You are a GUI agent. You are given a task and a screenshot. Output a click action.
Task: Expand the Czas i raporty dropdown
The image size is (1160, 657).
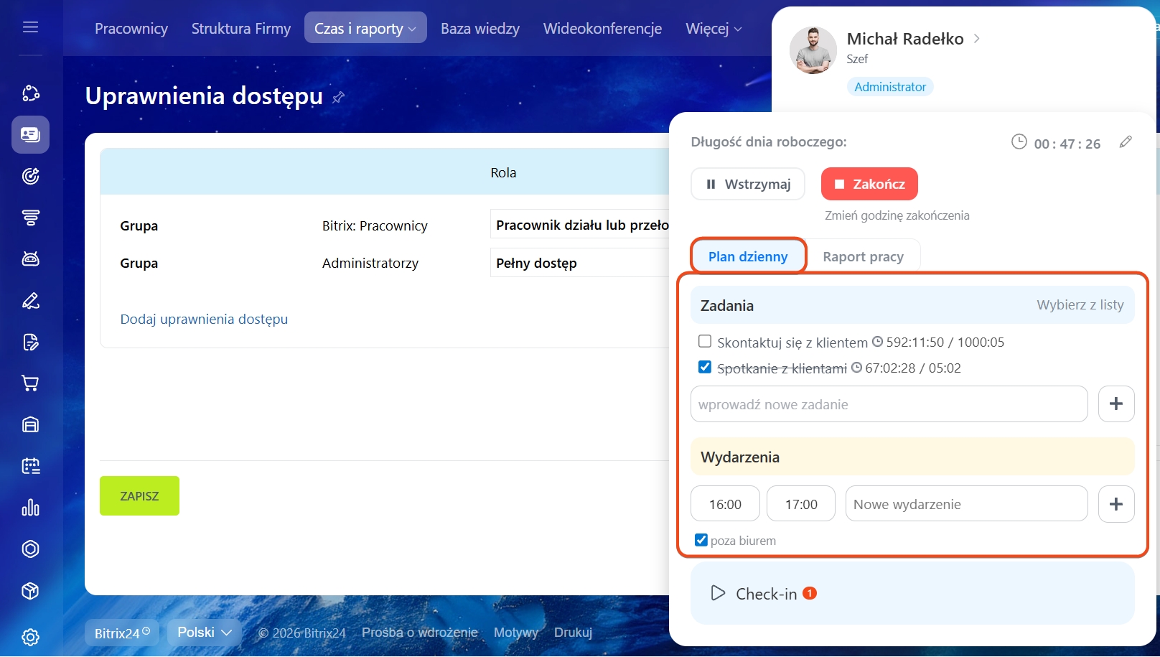click(x=365, y=29)
